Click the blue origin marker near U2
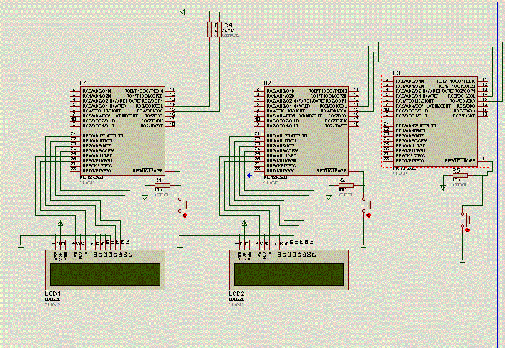The image size is (505, 348). point(249,176)
